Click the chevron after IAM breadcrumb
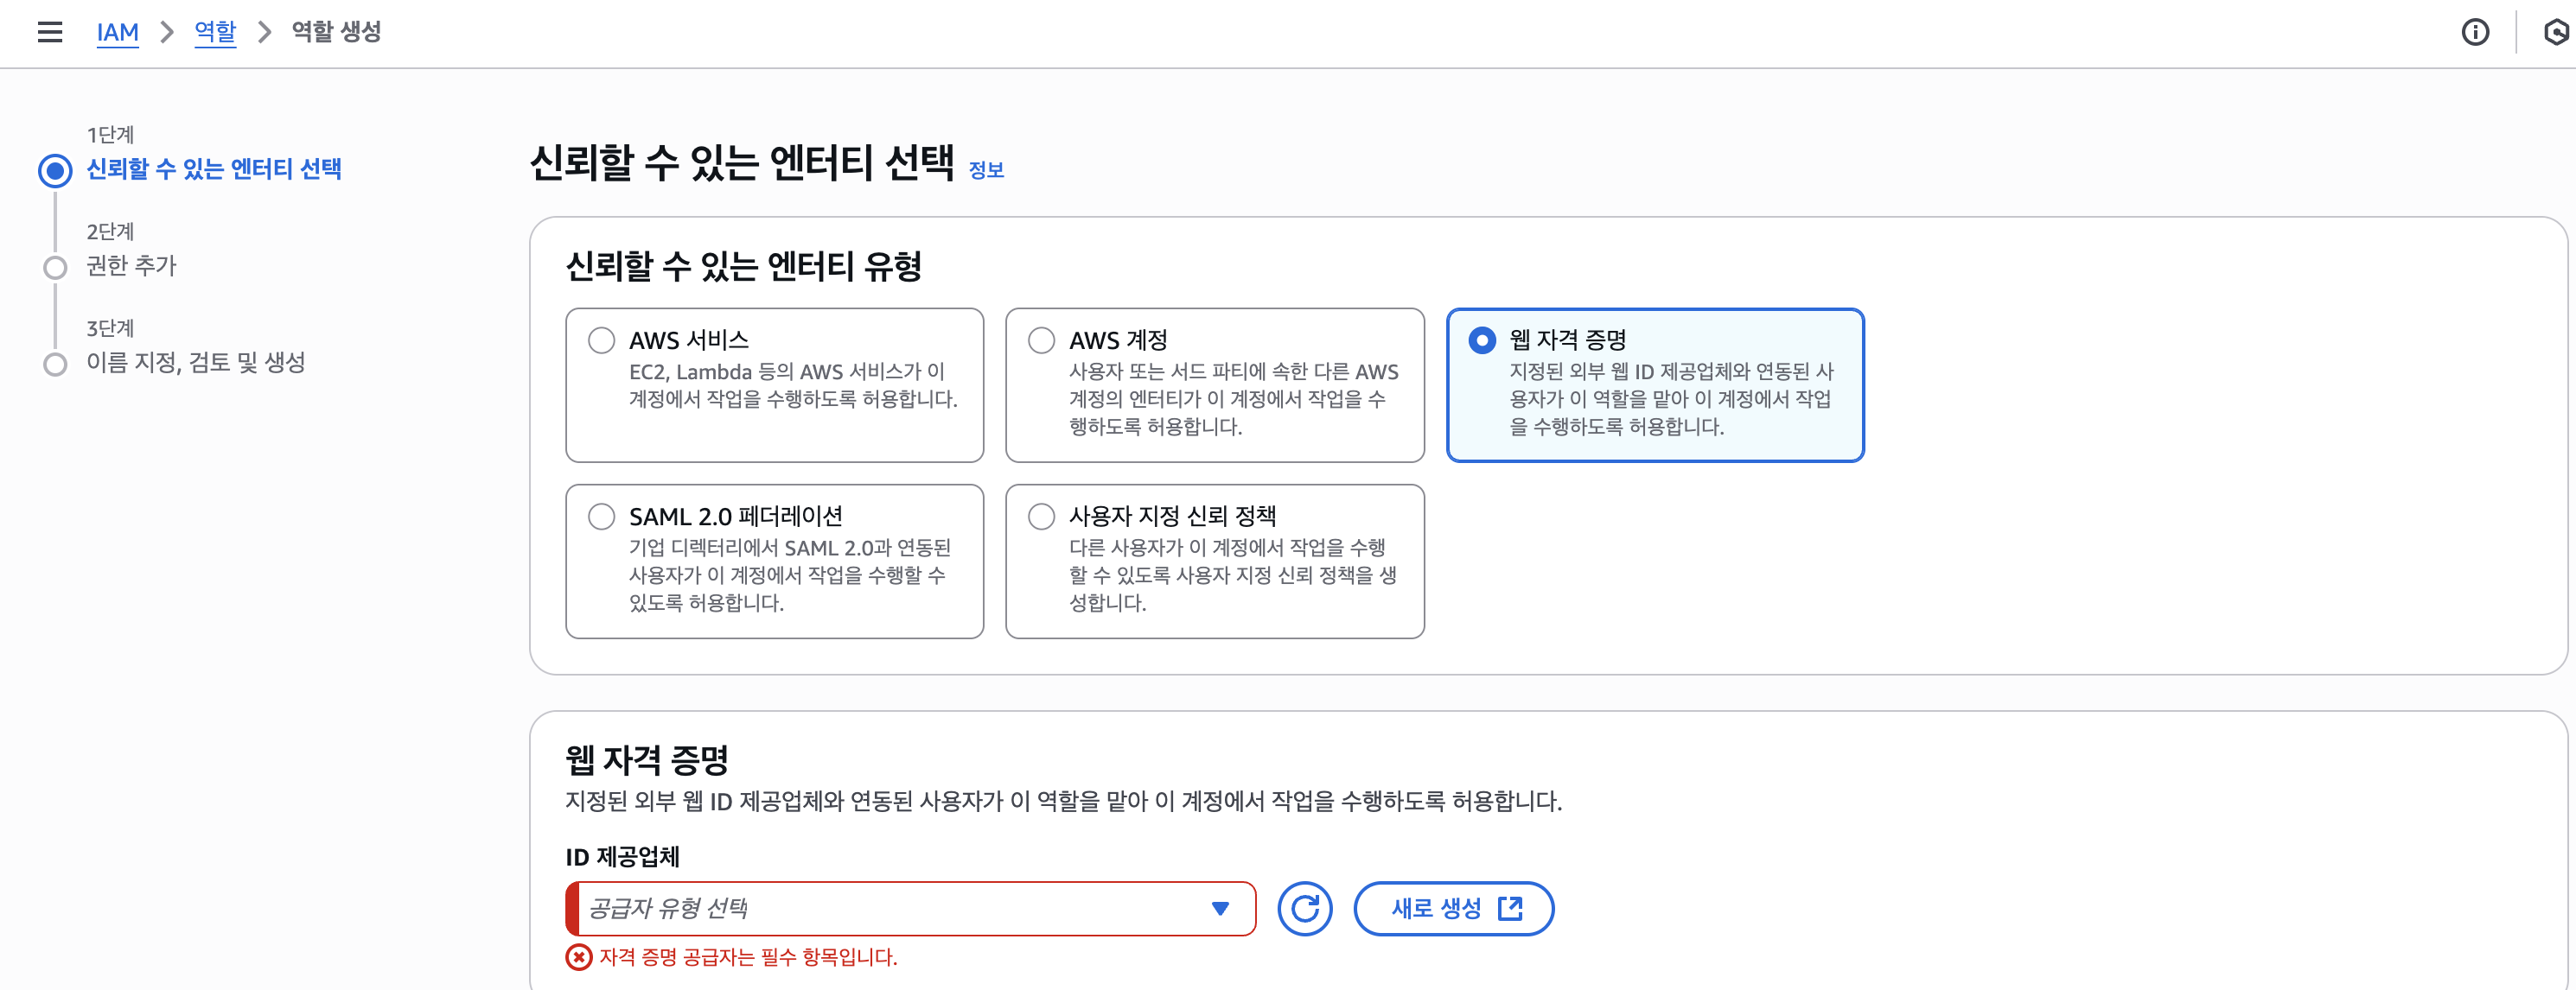This screenshot has height=990, width=2576. point(167,32)
